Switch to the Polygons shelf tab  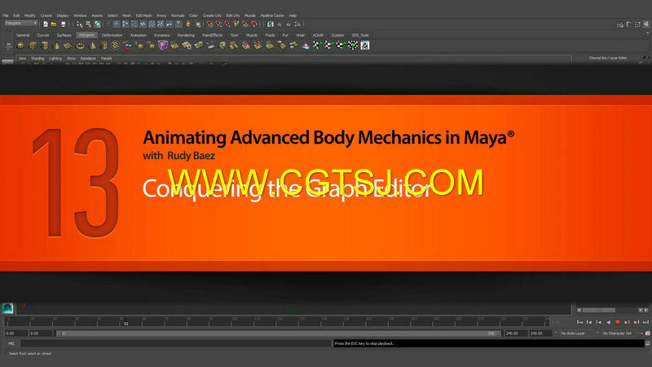point(86,35)
